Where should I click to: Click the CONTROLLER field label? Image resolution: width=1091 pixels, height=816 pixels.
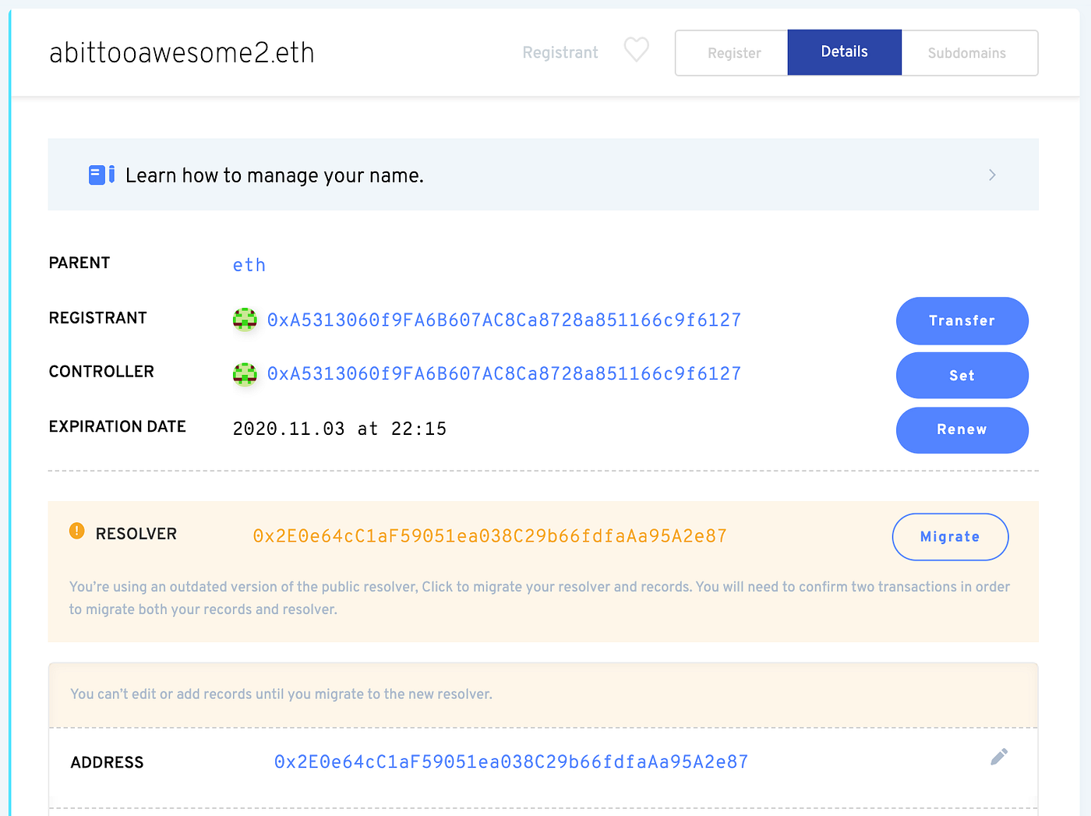point(101,372)
